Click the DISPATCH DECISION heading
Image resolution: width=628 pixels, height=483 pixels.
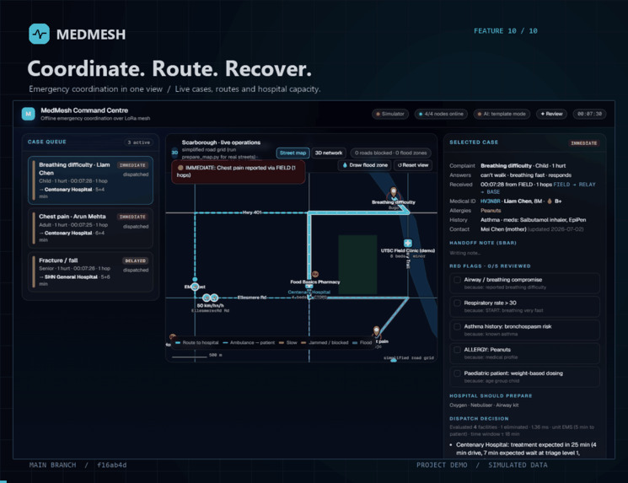[479, 419]
